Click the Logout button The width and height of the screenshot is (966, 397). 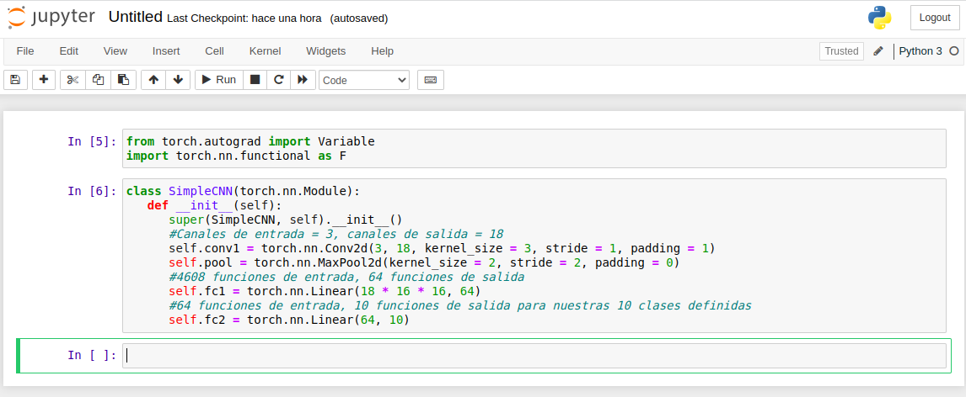click(935, 18)
